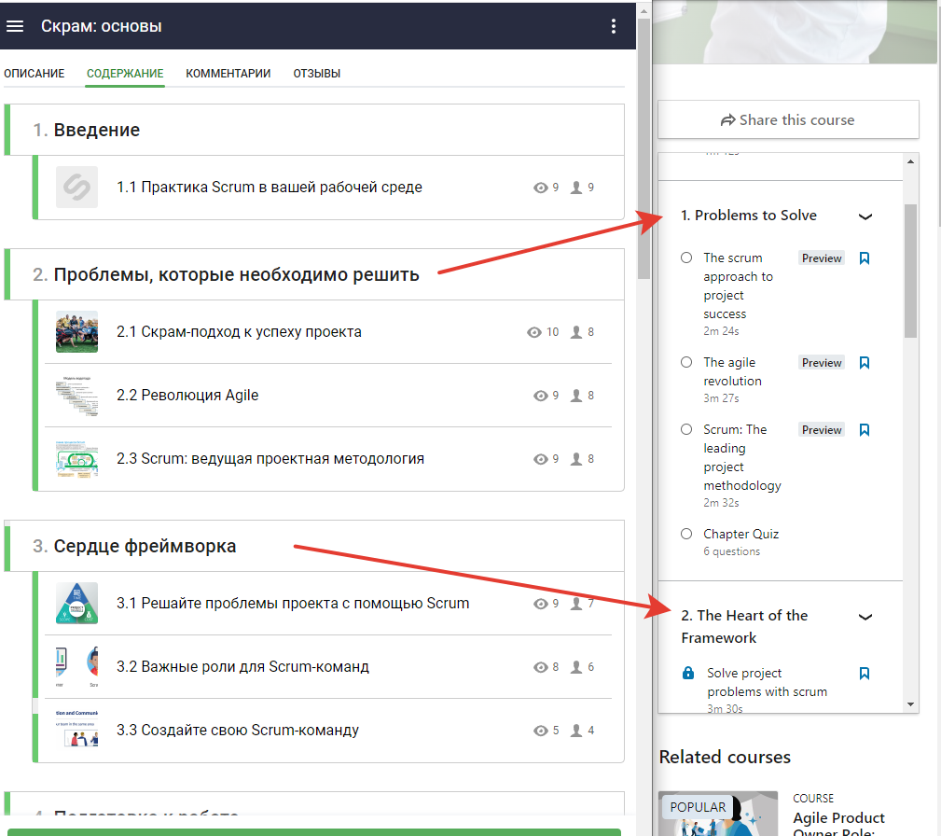941x836 pixels.
Task: Click the thumbnail of lesson 3.3
Action: (x=76, y=731)
